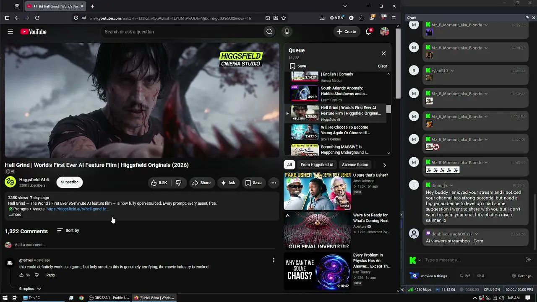The height and width of the screenshot is (302, 537).
Task: Pop out the Chat dock panel
Action: click(527, 18)
